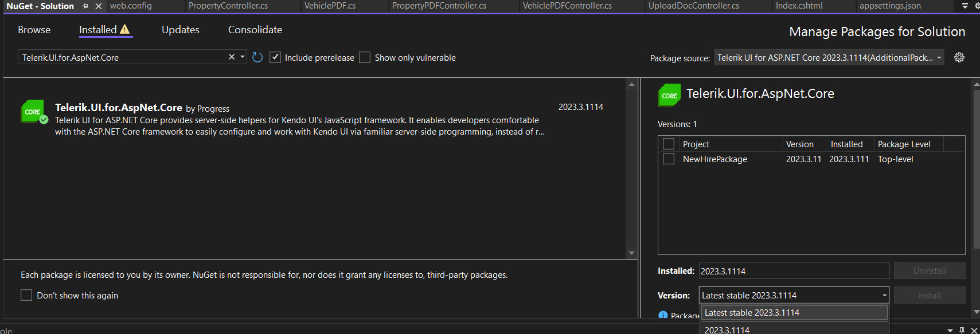
Task: Click Top-level cell in projects table
Action: [x=895, y=159]
